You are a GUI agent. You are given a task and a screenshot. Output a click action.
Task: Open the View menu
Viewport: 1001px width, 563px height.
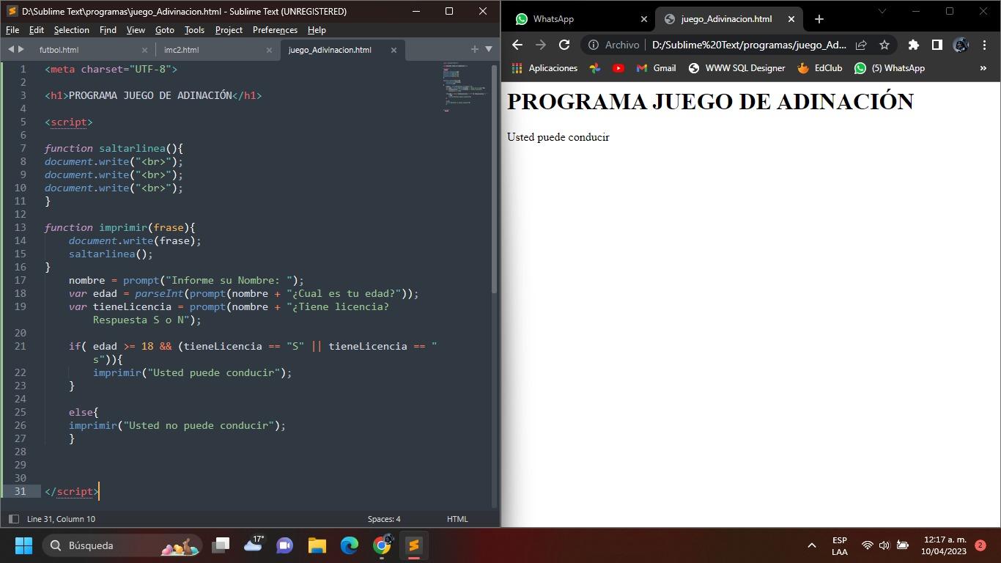136,30
